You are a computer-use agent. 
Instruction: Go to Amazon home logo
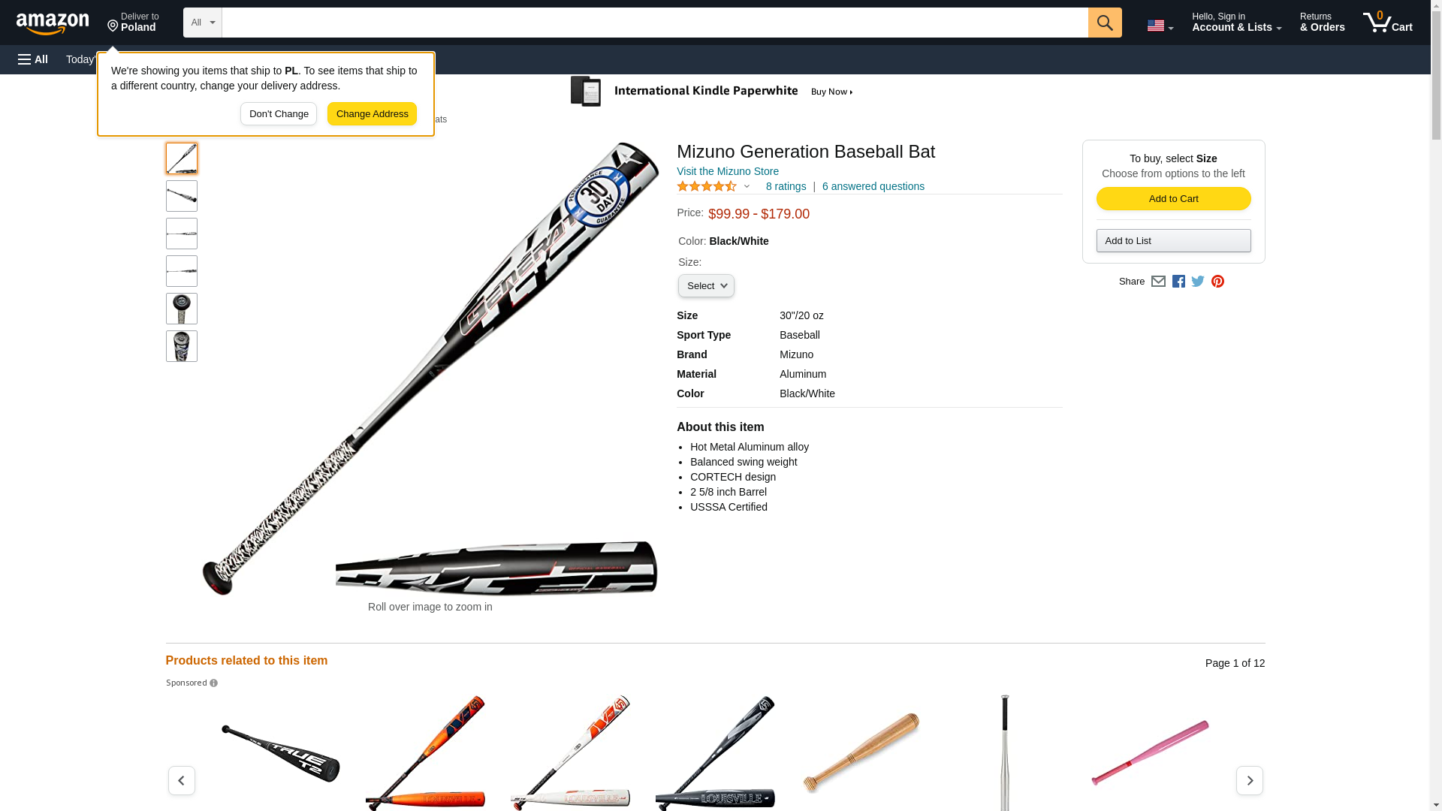[x=53, y=23]
